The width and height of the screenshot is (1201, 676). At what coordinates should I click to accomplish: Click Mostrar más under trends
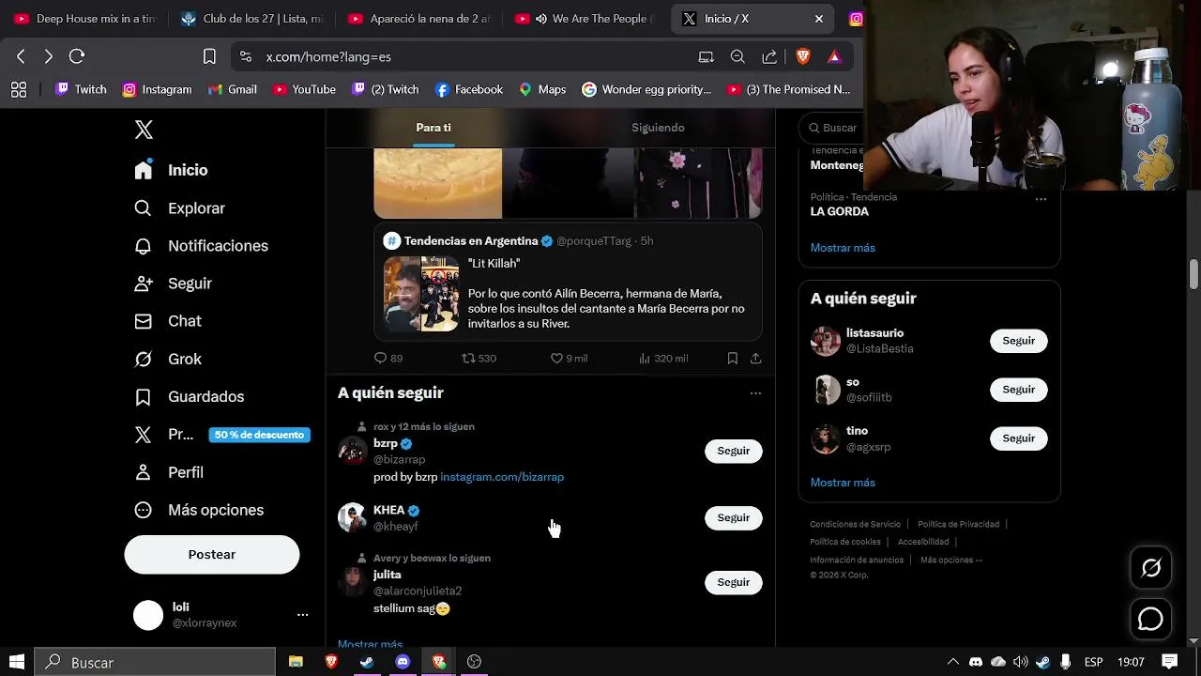click(843, 248)
